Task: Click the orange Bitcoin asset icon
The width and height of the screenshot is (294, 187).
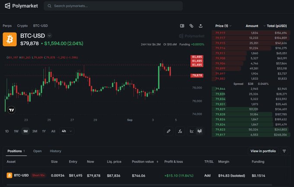Action: (x=10, y=39)
